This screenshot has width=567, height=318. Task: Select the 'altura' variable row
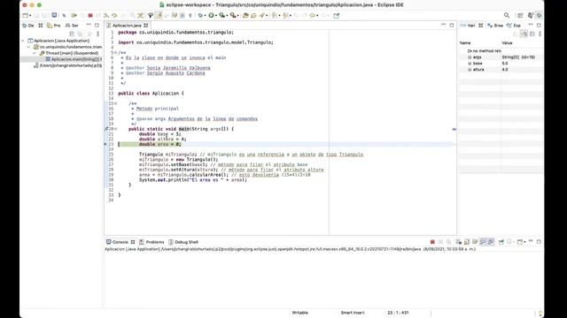pyautogui.click(x=501, y=69)
